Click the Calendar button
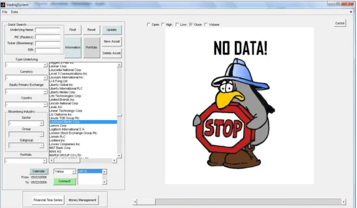357x208 pixels. 39,171
